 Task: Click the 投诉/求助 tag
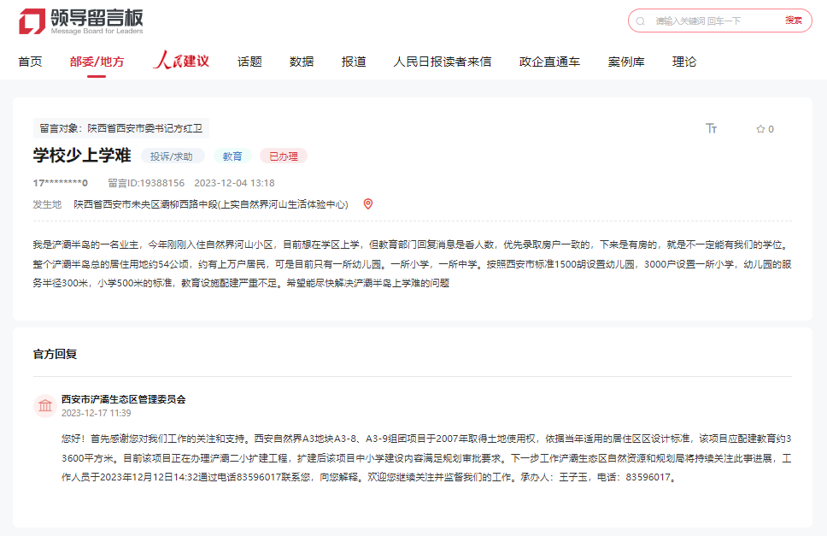172,156
